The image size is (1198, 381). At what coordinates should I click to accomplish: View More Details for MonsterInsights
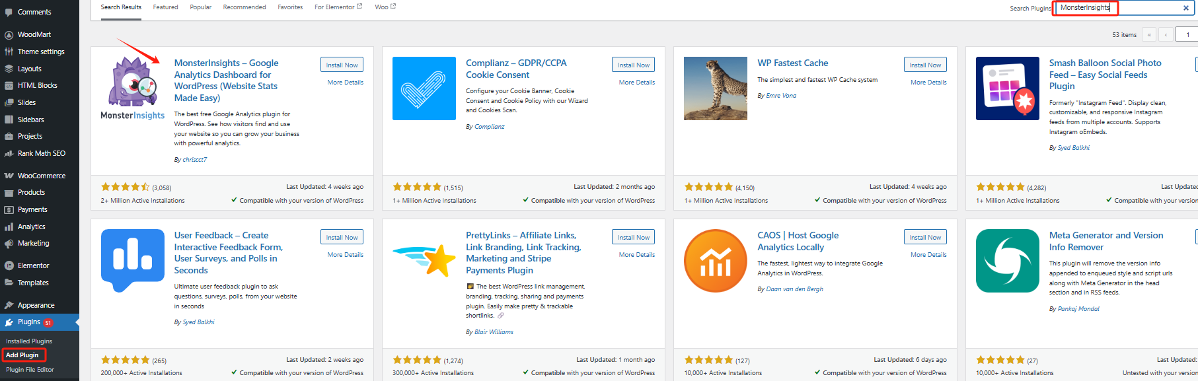346,83
